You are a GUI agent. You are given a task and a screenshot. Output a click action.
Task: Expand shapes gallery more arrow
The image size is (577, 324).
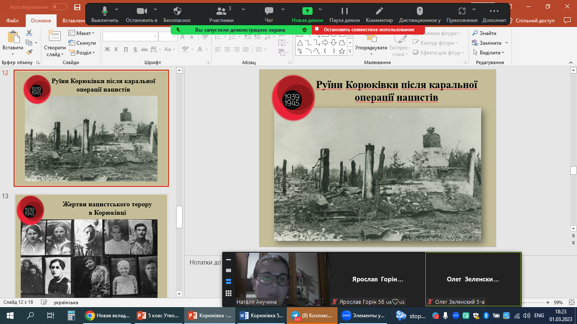[350, 52]
